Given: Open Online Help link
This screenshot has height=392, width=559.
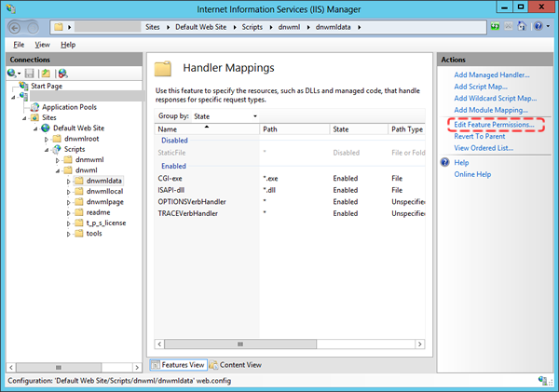Looking at the screenshot, I should pos(472,174).
